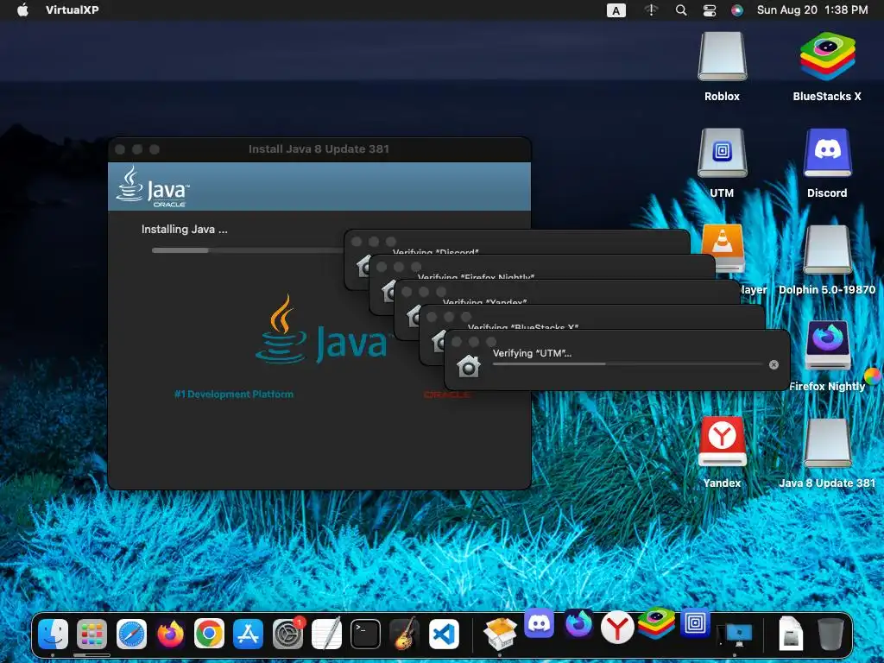Screen dimensions: 884x663
Task: Launch Finder from the Dock
Action: 53,634
